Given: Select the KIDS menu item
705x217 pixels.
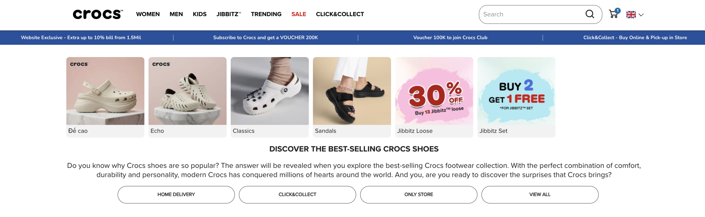Looking at the screenshot, I should [200, 14].
